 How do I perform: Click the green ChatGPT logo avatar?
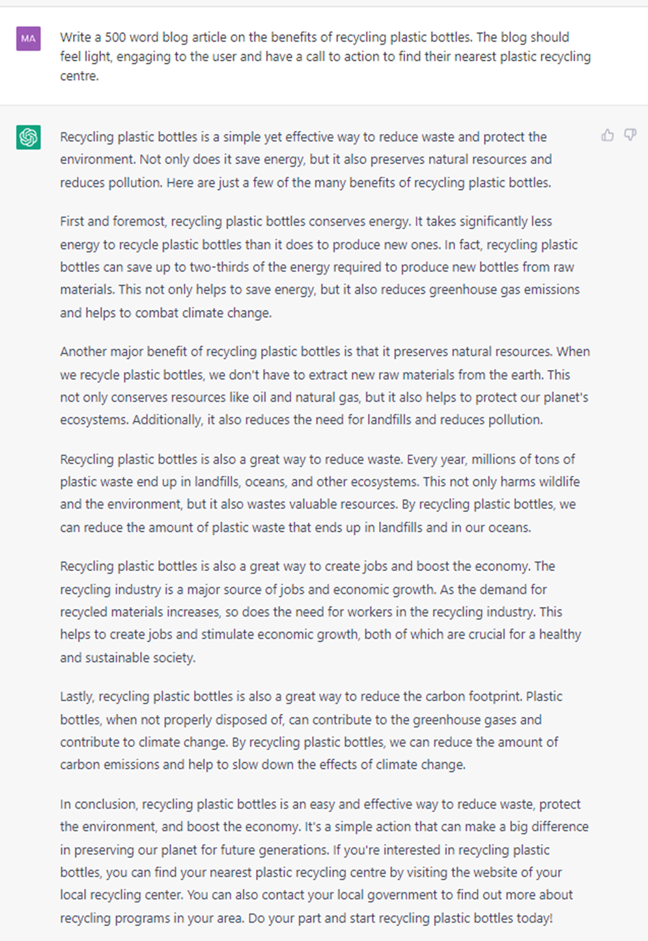(29, 137)
